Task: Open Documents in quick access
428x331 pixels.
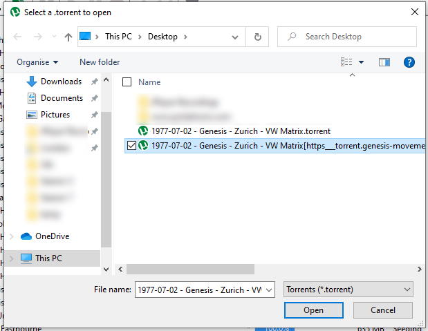Action: 62,98
